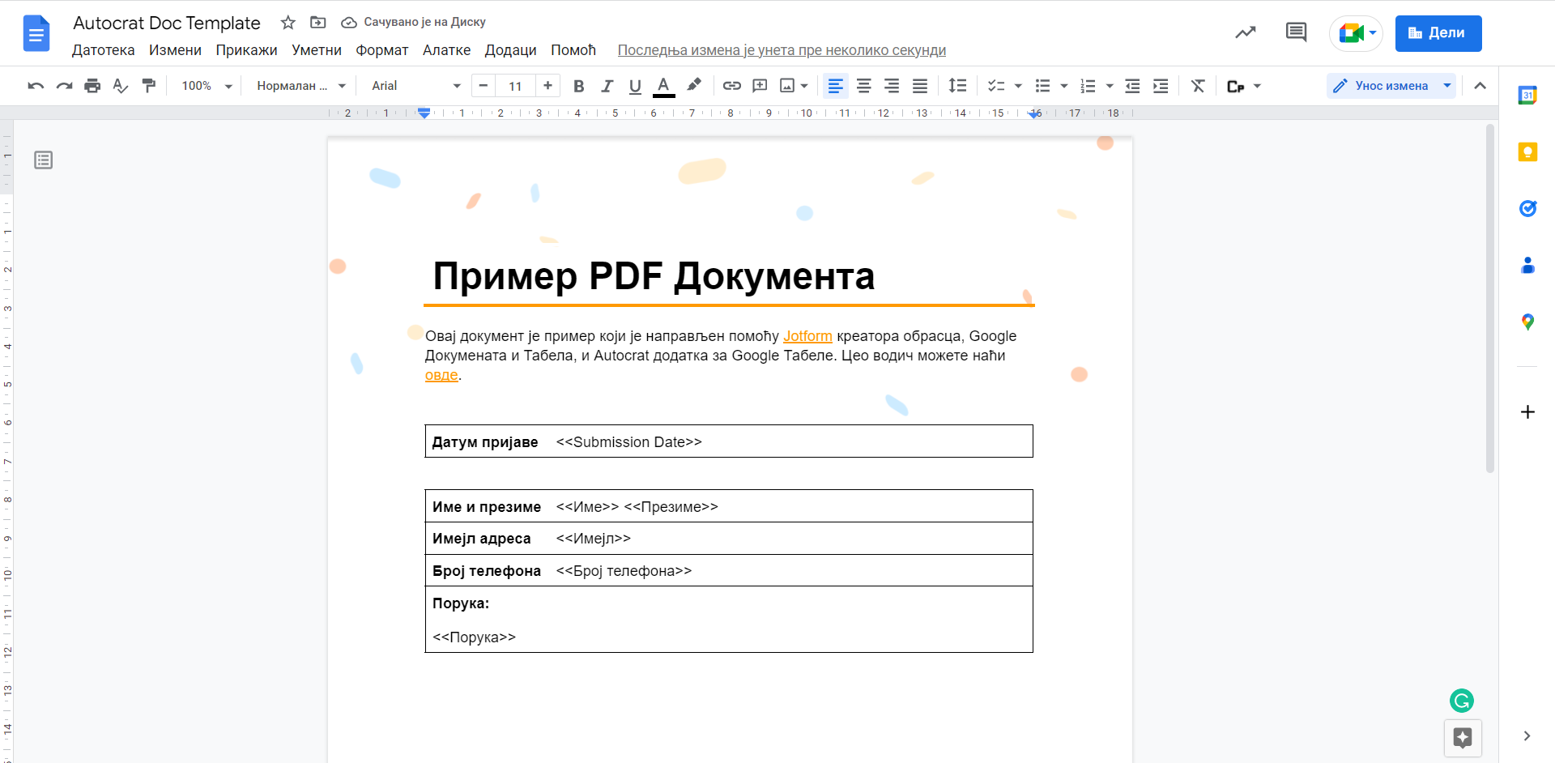The height and width of the screenshot is (763, 1555).
Task: Toggle underline formatting
Action: coord(635,86)
